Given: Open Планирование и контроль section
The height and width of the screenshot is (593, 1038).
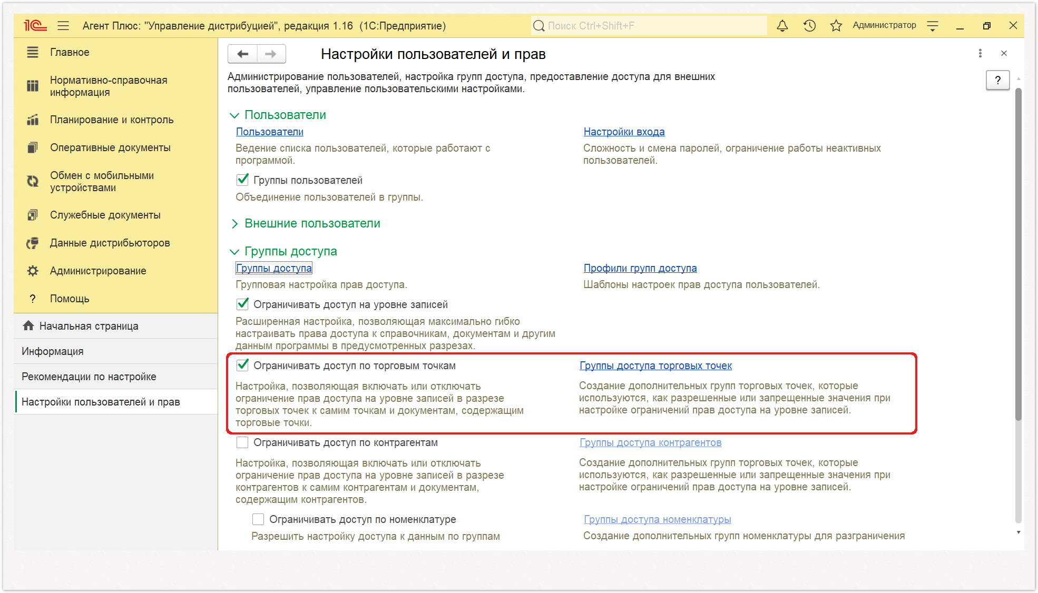Looking at the screenshot, I should (x=115, y=120).
